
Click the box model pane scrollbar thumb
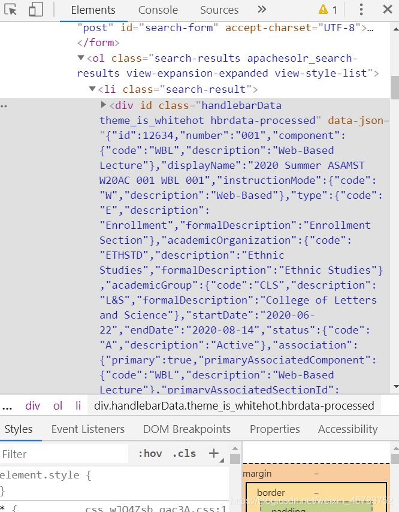click(395, 459)
